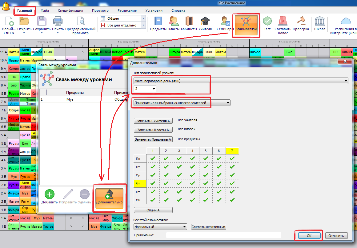Open the Спецификация menu tab

point(70,10)
